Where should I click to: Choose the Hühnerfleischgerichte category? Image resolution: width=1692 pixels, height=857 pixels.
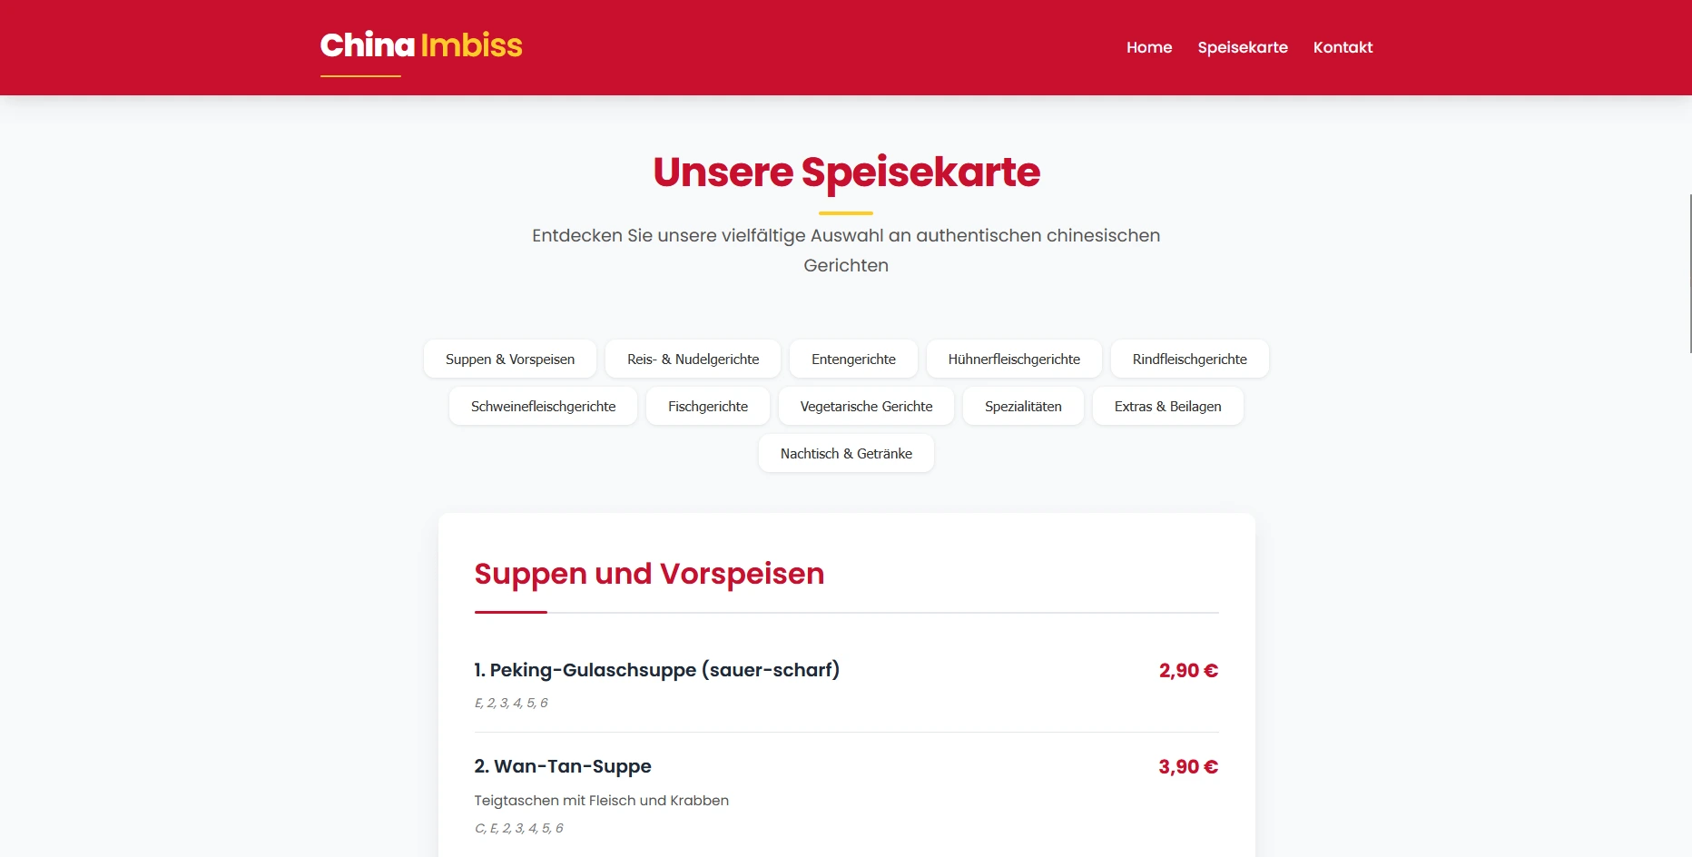1014,359
